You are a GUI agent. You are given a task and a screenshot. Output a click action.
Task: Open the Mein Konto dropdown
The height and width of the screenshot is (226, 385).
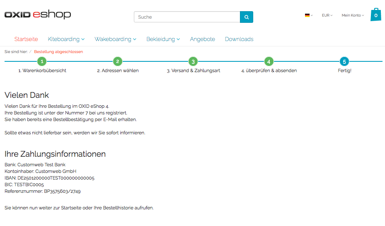click(353, 15)
